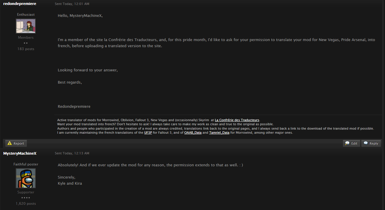Report redondepremiere's message

point(16,143)
